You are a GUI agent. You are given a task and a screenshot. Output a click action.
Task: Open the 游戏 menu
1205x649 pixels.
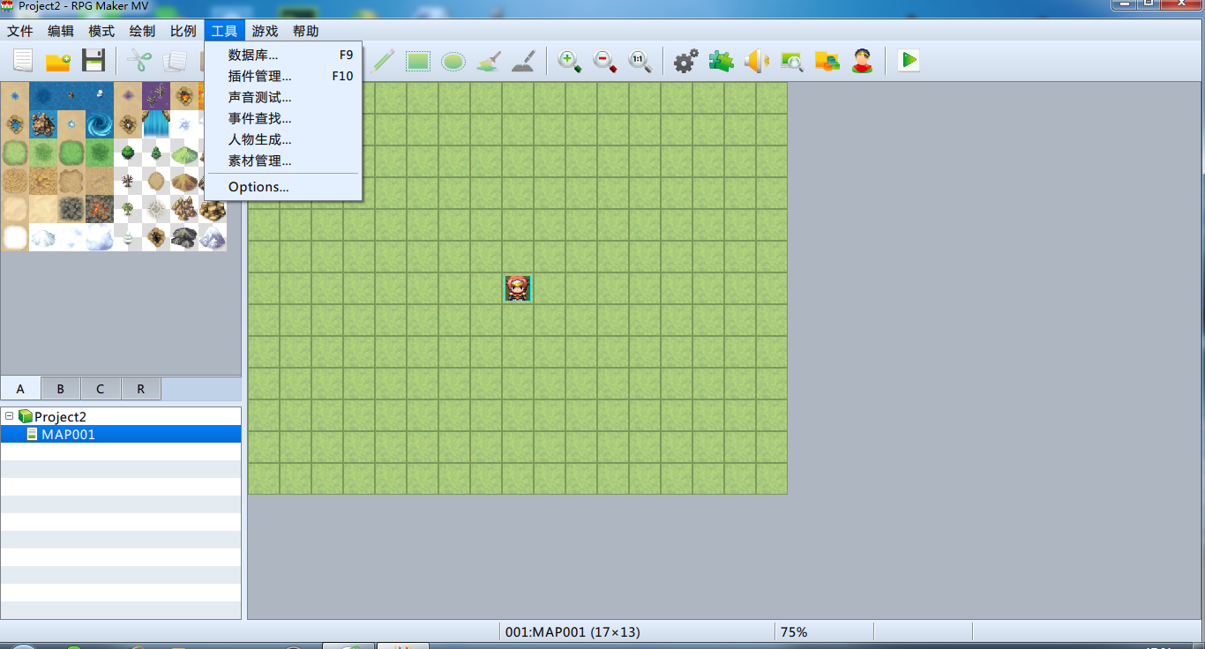click(x=265, y=31)
